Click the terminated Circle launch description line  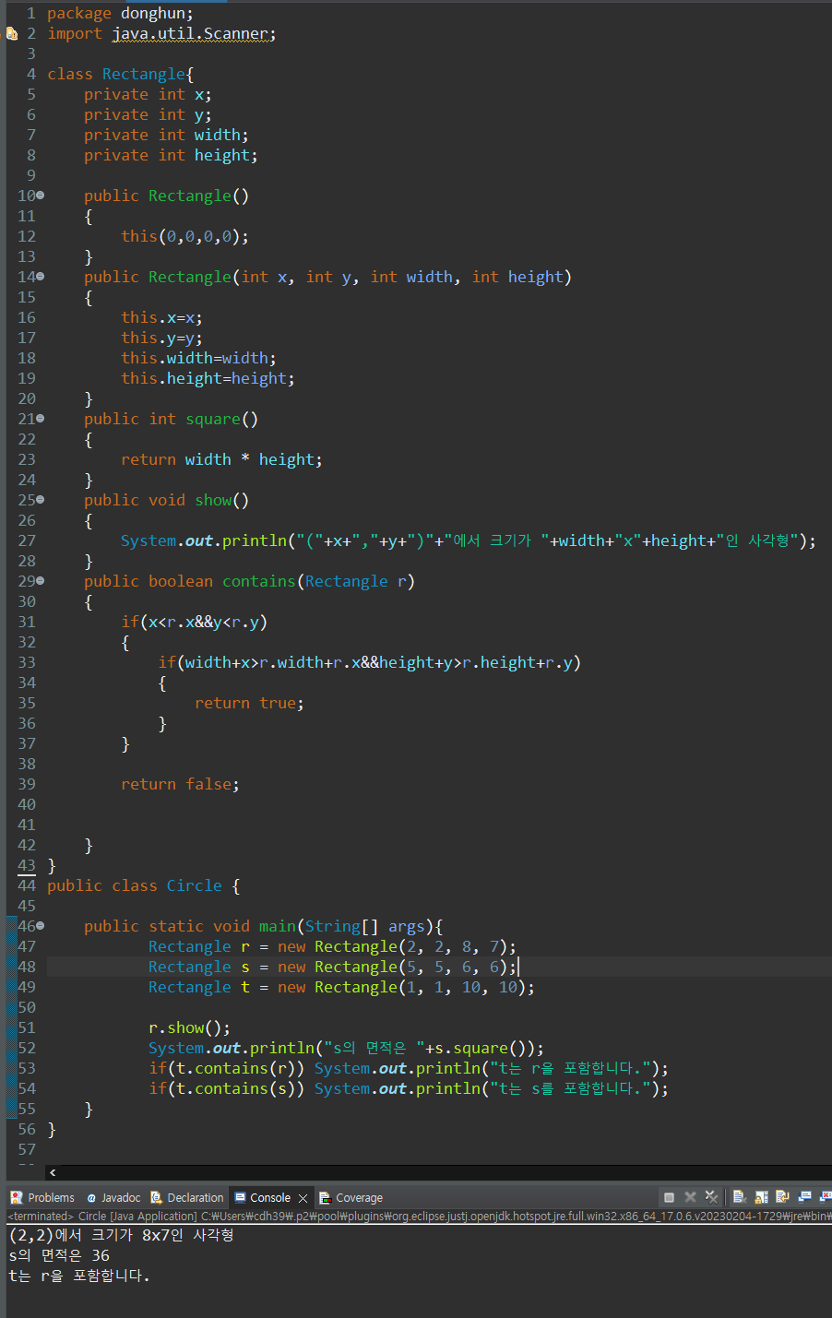419,1217
